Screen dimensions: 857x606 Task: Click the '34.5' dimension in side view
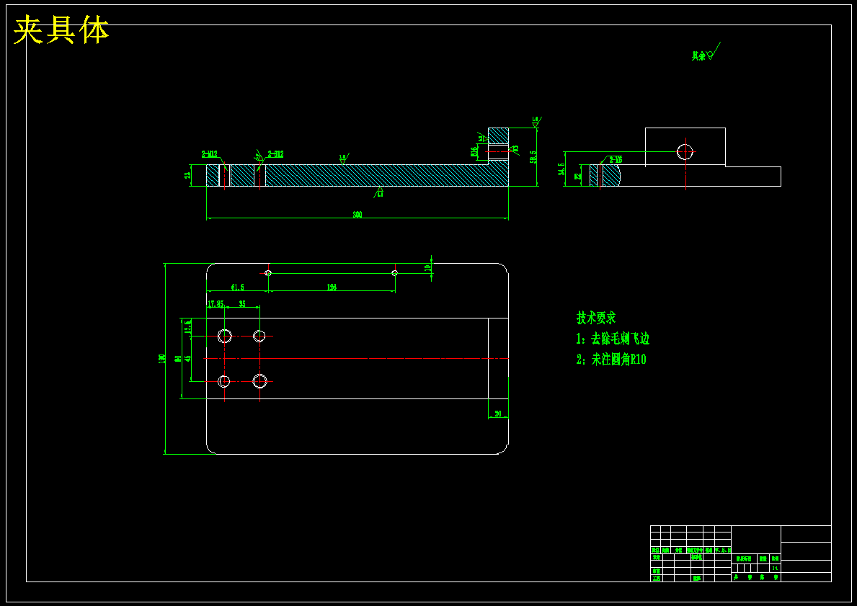(561, 169)
